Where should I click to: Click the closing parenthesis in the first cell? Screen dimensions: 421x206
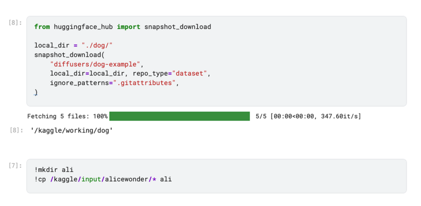(x=36, y=92)
